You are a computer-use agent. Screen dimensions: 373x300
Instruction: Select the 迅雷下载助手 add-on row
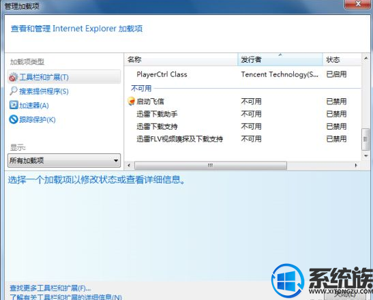click(x=242, y=114)
